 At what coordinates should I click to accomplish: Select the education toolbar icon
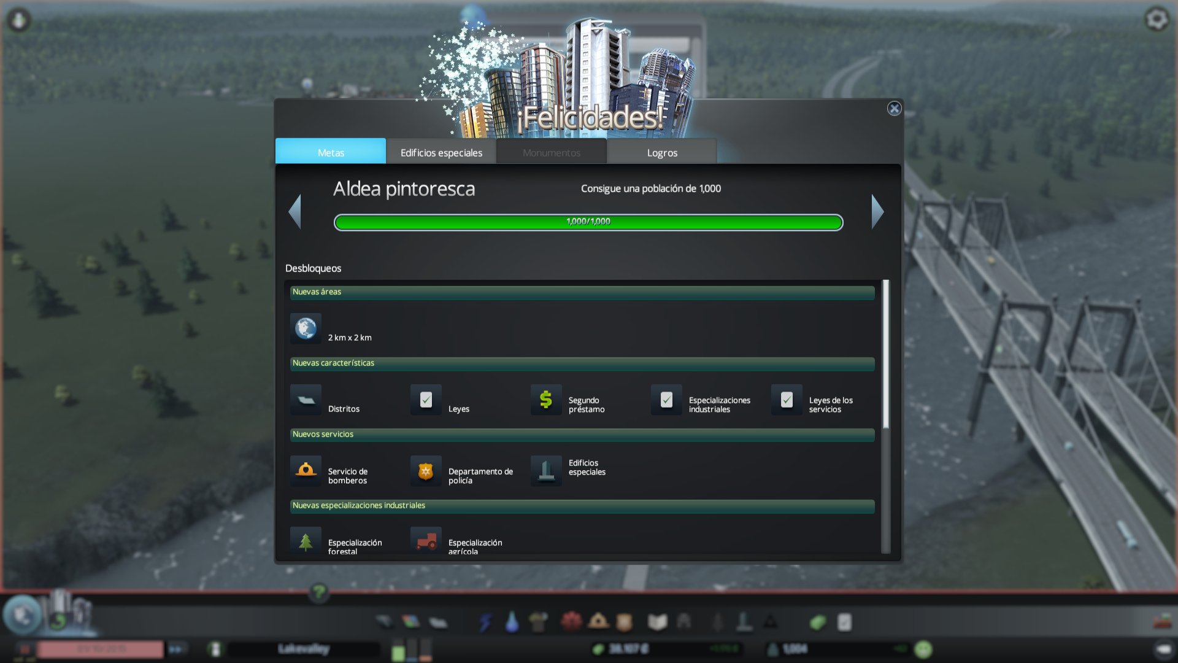pyautogui.click(x=656, y=621)
